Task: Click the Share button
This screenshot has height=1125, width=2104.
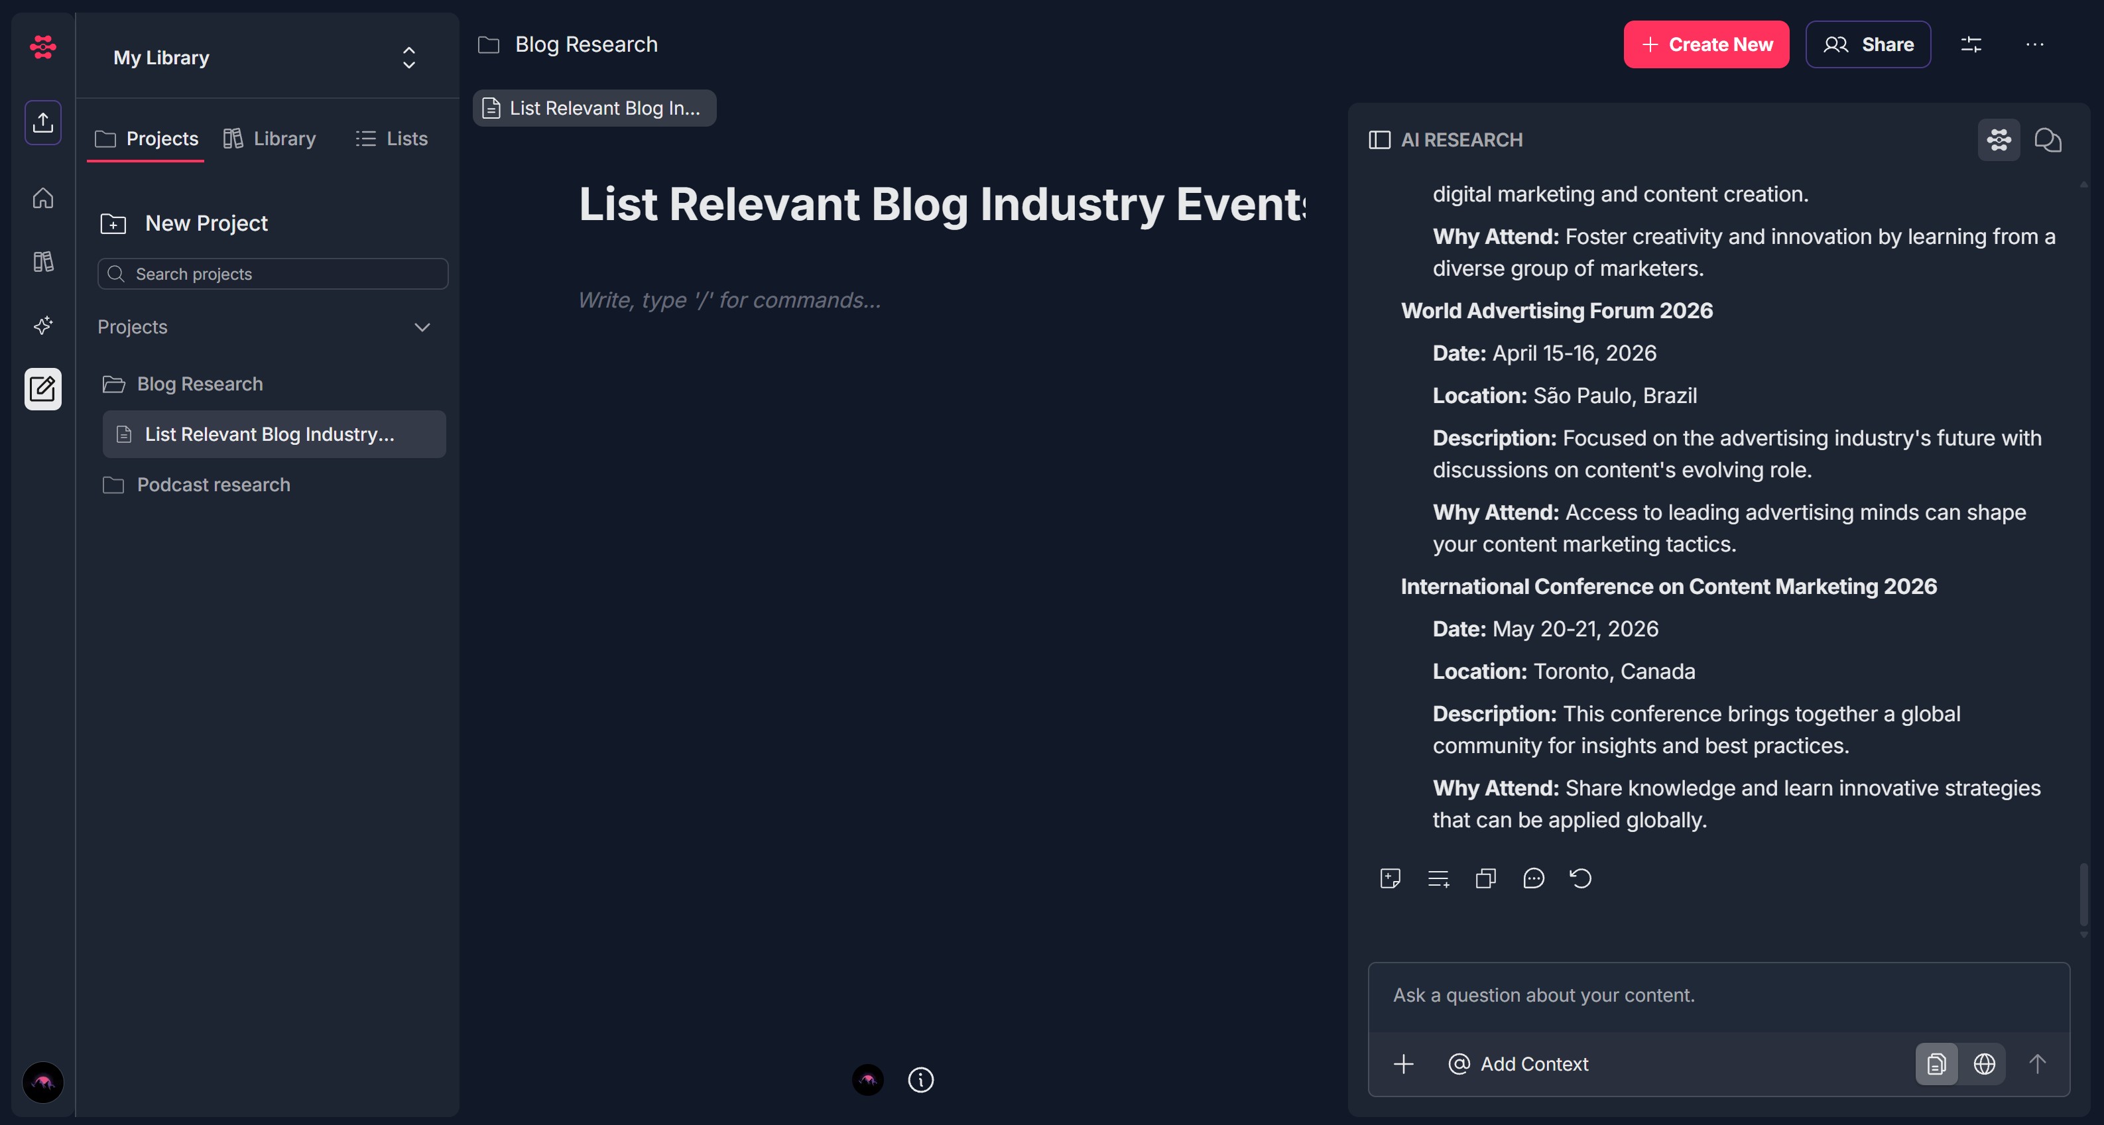Action: [1867, 44]
